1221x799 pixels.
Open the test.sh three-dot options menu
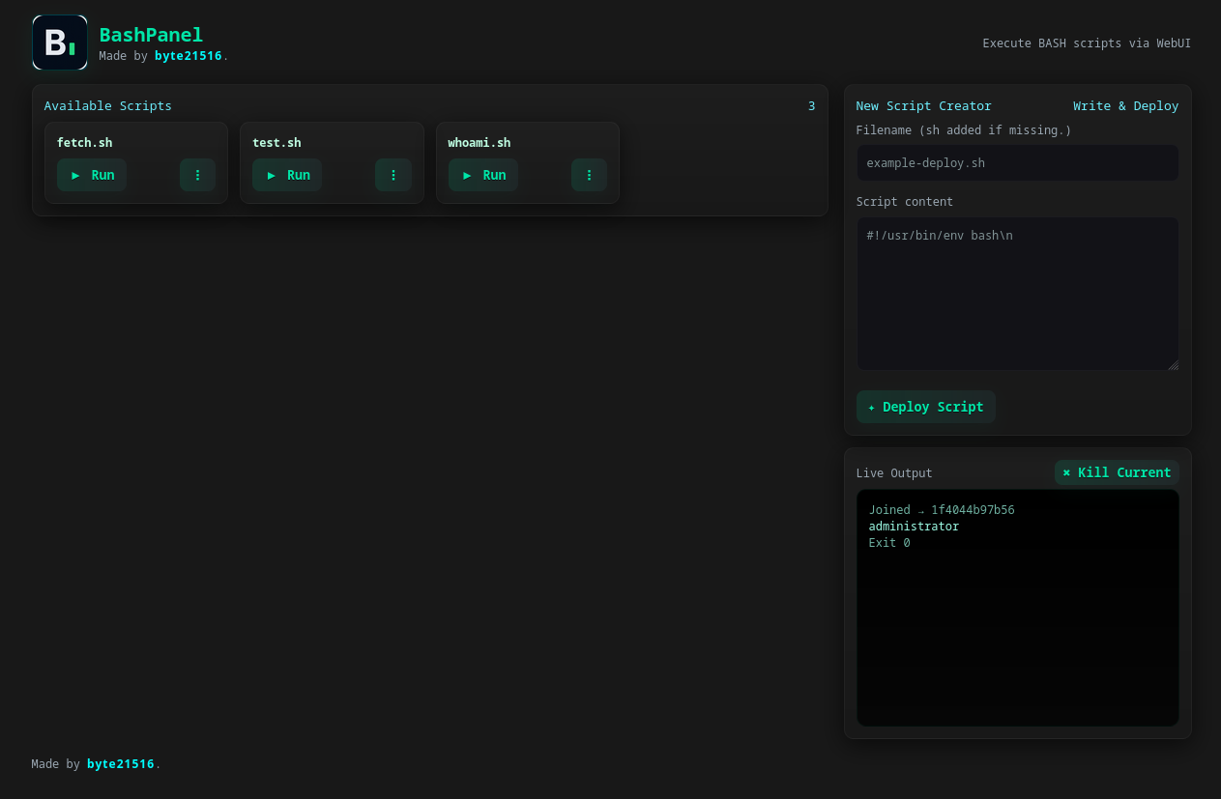[x=393, y=175]
